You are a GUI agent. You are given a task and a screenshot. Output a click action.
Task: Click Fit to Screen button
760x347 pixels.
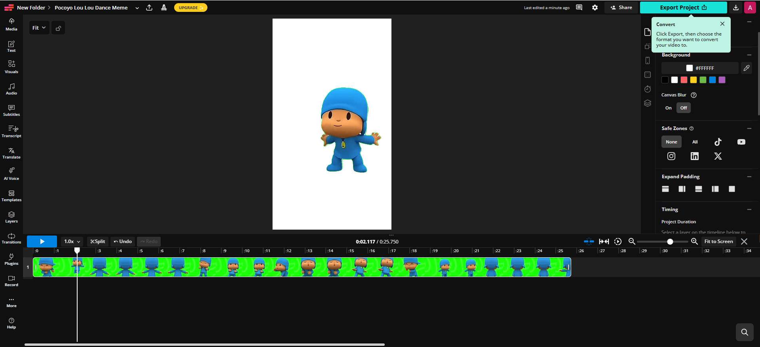point(718,241)
